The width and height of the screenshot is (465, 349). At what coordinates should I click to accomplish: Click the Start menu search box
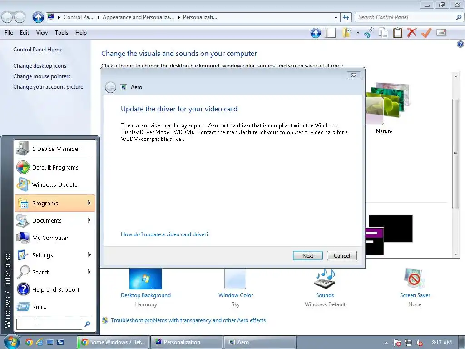pyautogui.click(x=49, y=324)
